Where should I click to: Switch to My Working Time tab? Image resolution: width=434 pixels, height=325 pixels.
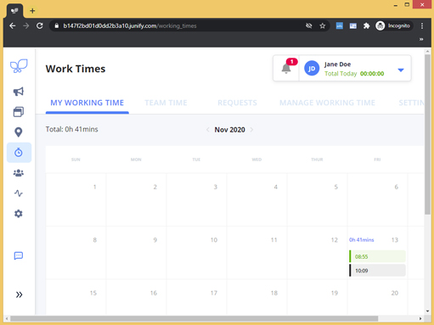pyautogui.click(x=87, y=103)
